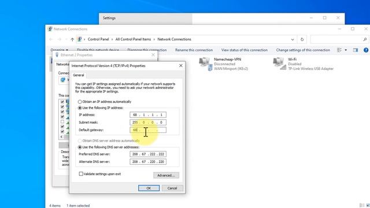Click Rename this connection
370x208 pixels.
(x=194, y=50)
